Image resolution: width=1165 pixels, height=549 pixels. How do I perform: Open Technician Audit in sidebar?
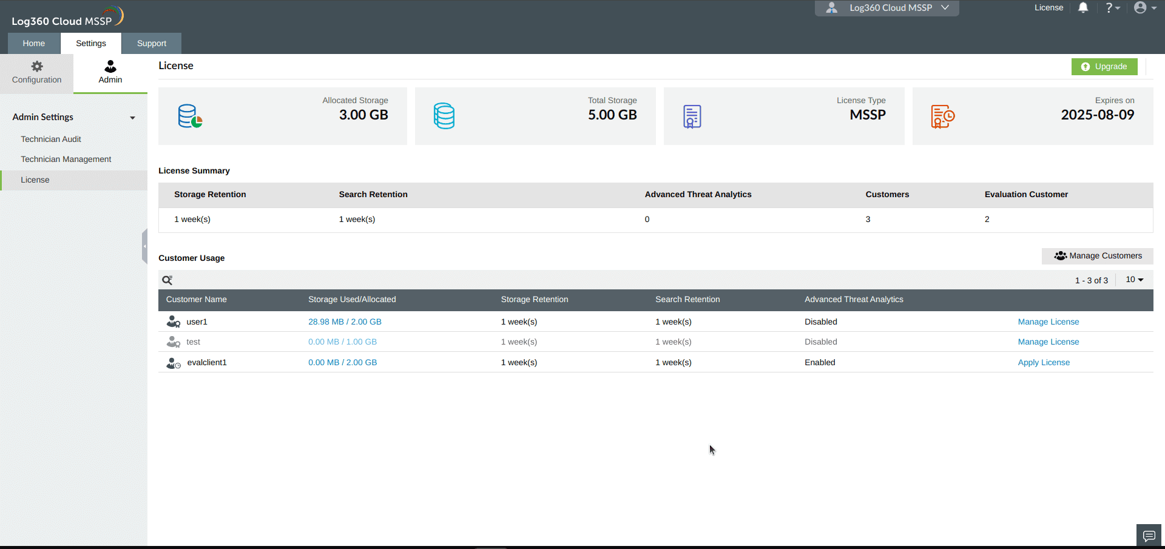(x=51, y=139)
